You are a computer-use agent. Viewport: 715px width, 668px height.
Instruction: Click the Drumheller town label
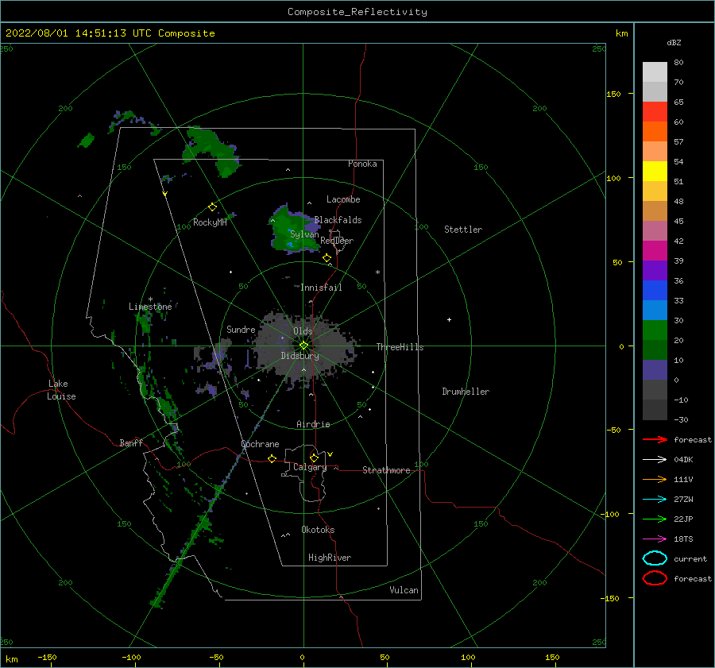click(466, 392)
